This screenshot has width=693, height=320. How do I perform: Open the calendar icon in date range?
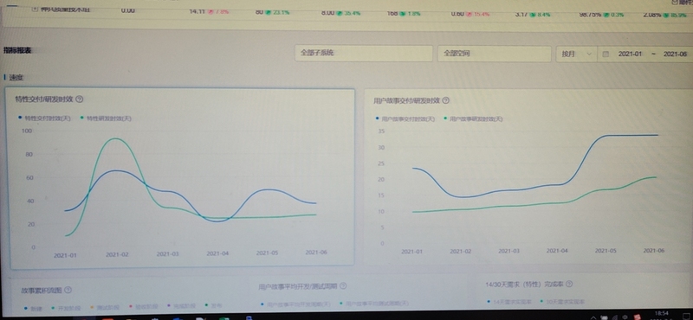pyautogui.click(x=606, y=54)
